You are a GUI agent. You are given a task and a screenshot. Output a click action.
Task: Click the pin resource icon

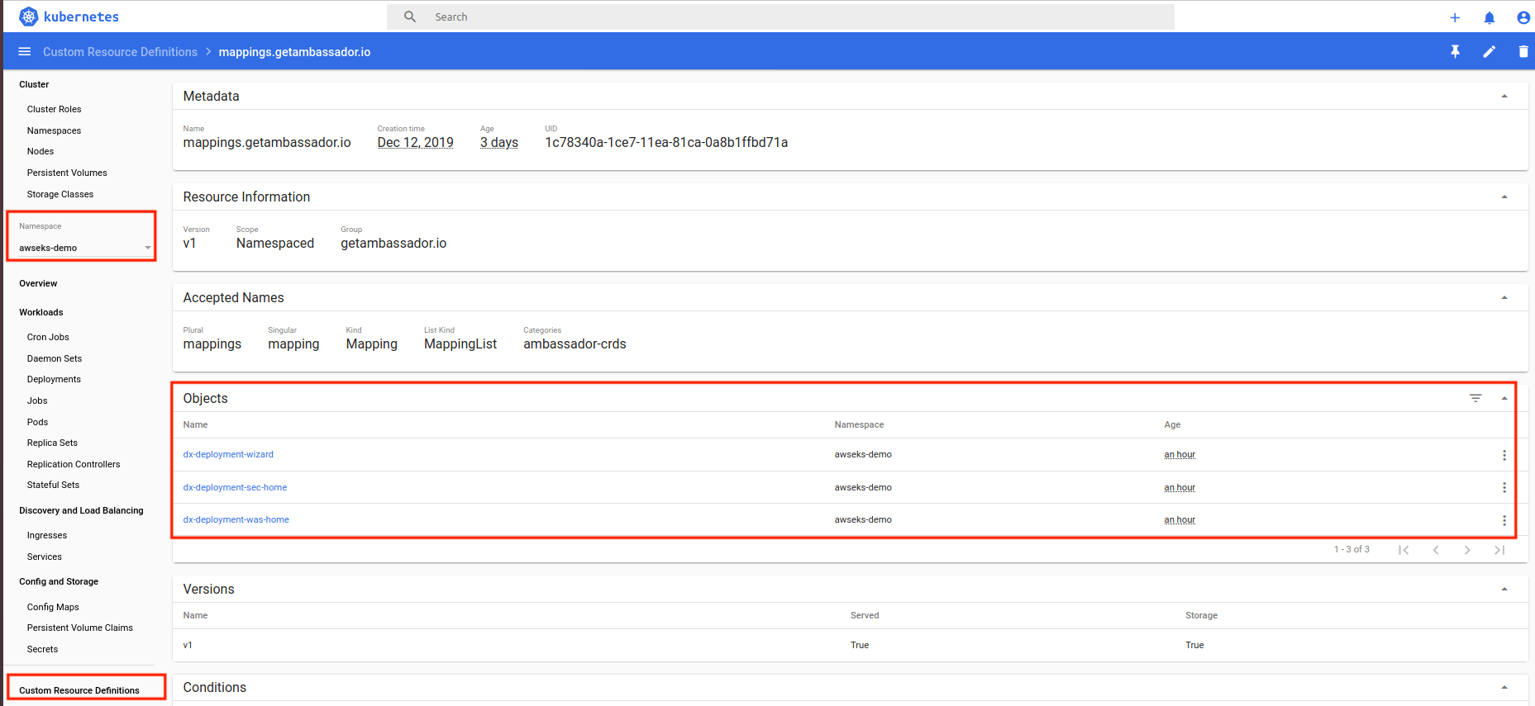[1455, 52]
